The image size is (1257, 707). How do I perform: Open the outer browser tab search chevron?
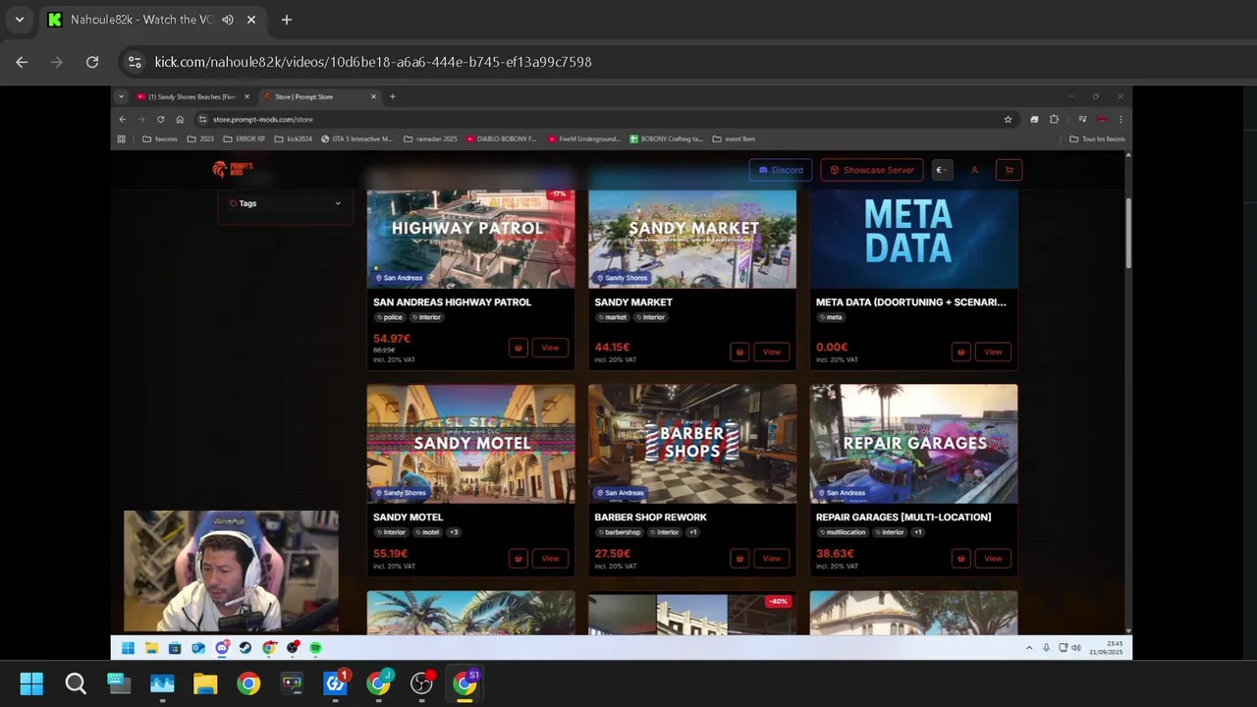coord(19,20)
